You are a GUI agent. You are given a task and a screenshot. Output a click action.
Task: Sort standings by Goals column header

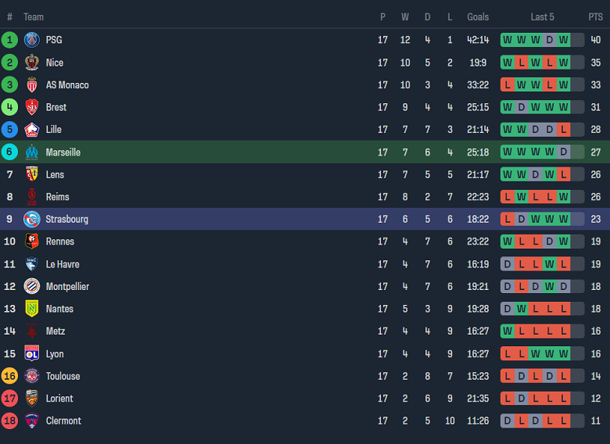click(x=478, y=16)
